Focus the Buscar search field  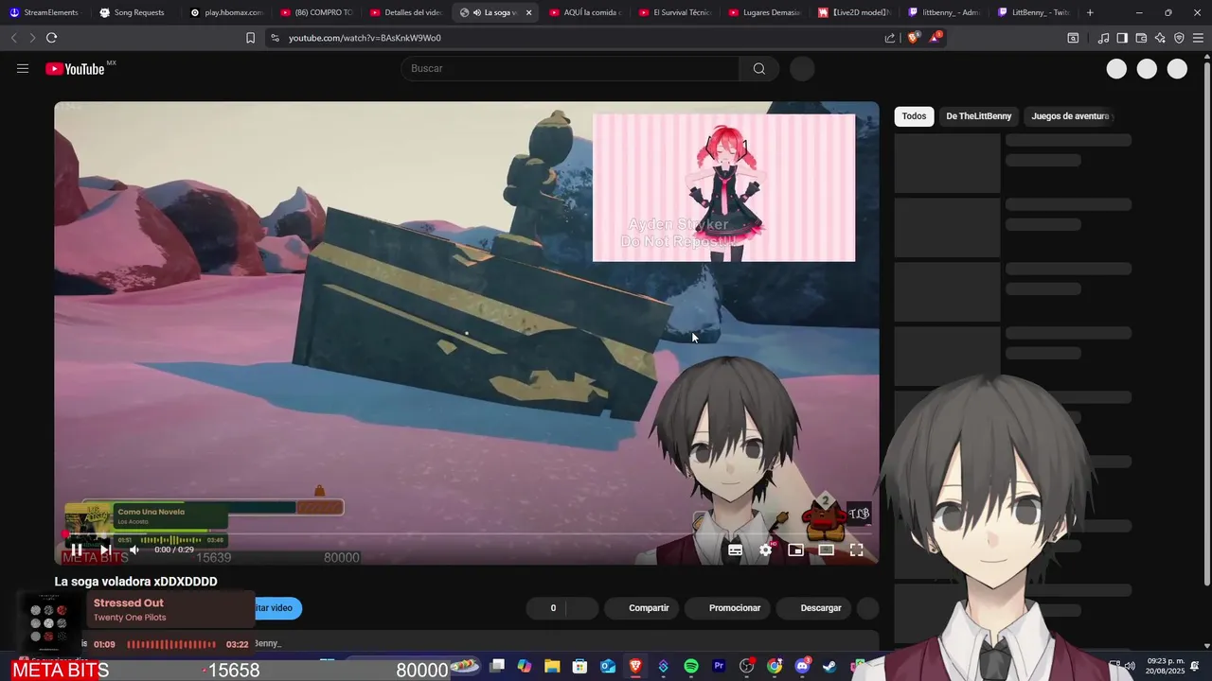(x=570, y=68)
